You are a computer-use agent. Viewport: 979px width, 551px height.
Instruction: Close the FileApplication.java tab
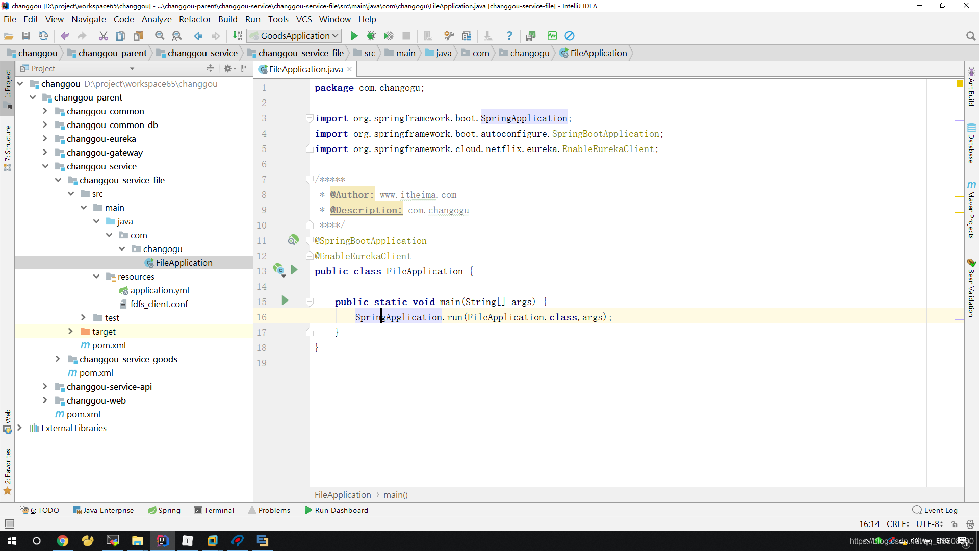point(349,69)
